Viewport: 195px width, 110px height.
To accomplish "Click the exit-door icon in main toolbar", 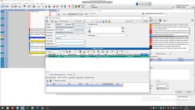I will [65, 6].
